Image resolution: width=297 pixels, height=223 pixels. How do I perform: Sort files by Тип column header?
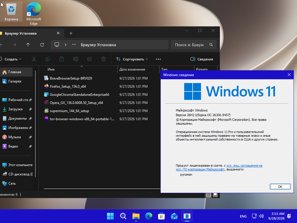(x=164, y=69)
